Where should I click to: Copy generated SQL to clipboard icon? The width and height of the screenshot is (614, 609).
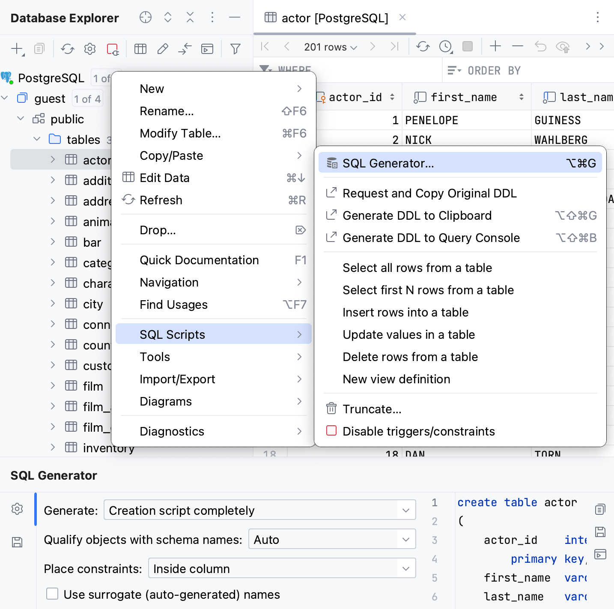pos(599,509)
